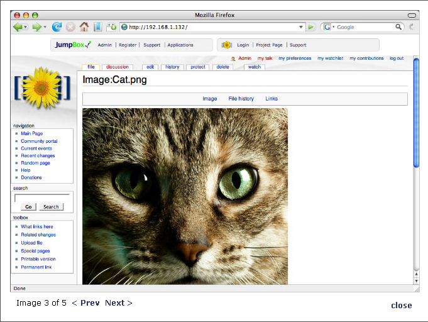Viewport: 428px width, 322px height.
Task: Open Related changes in toolbox
Action: (38, 235)
